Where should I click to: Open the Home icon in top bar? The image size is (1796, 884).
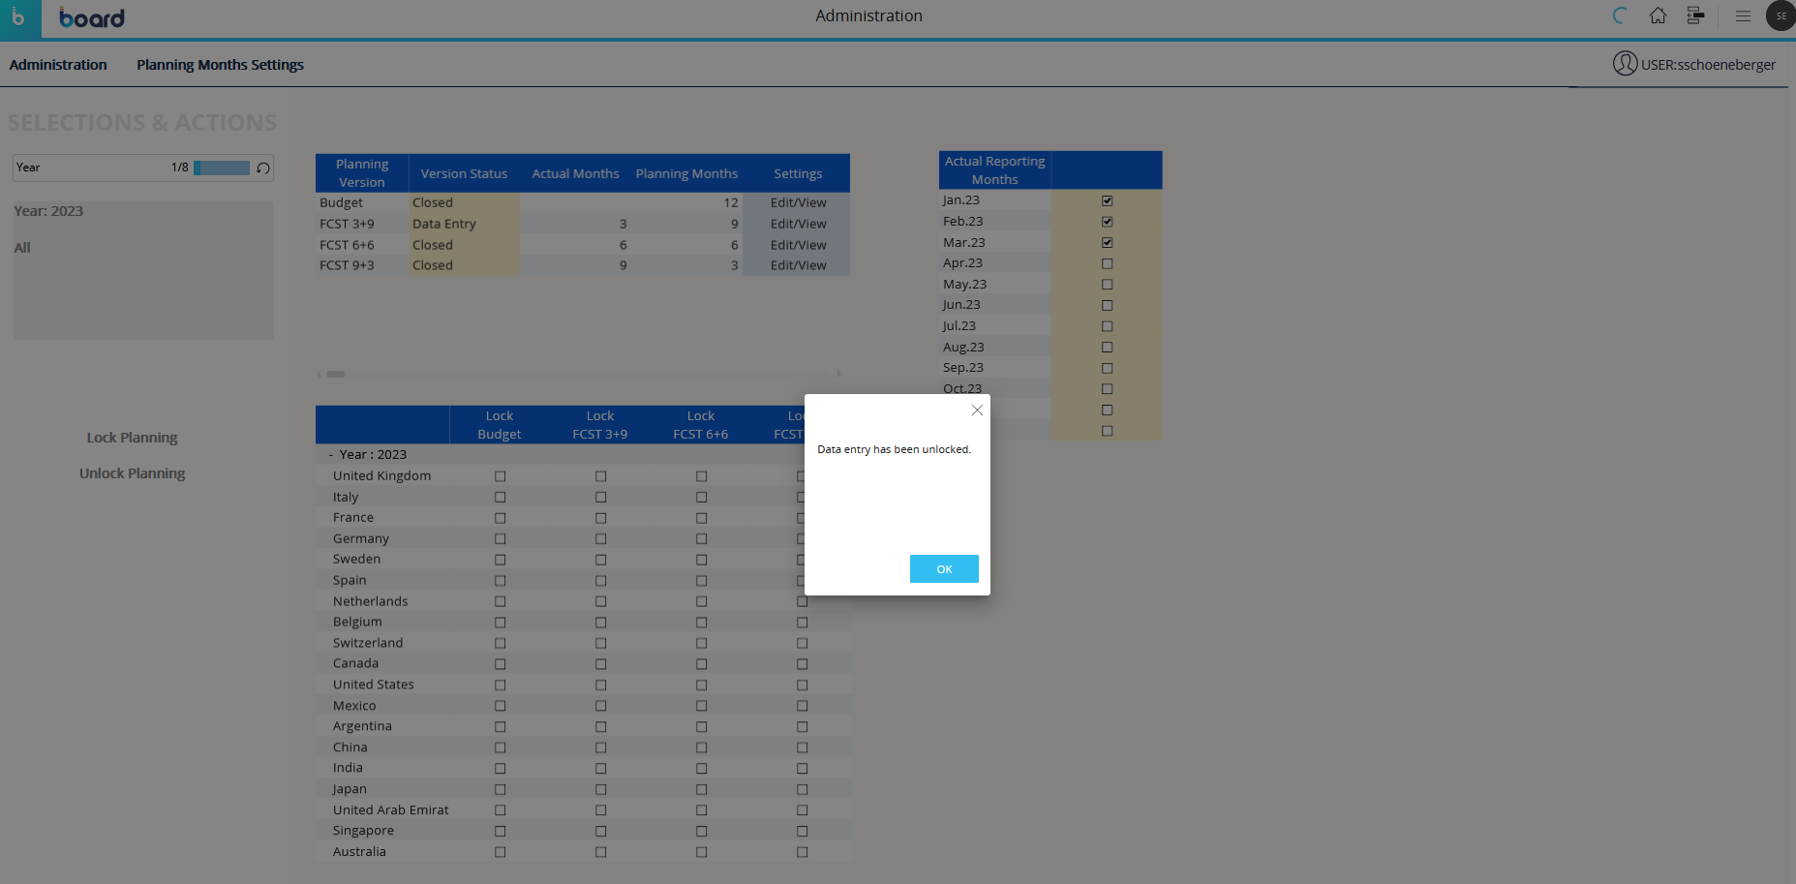tap(1658, 15)
